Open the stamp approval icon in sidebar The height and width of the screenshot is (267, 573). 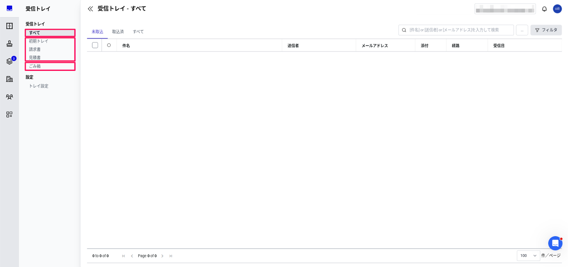pyautogui.click(x=9, y=44)
